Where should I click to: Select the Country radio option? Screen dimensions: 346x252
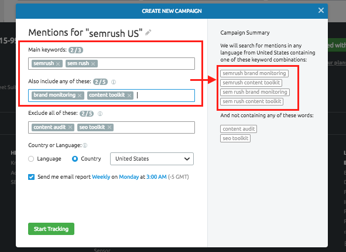(75, 159)
